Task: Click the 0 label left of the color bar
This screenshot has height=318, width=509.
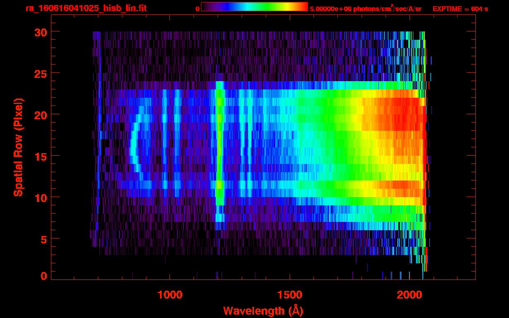Action: (x=197, y=9)
